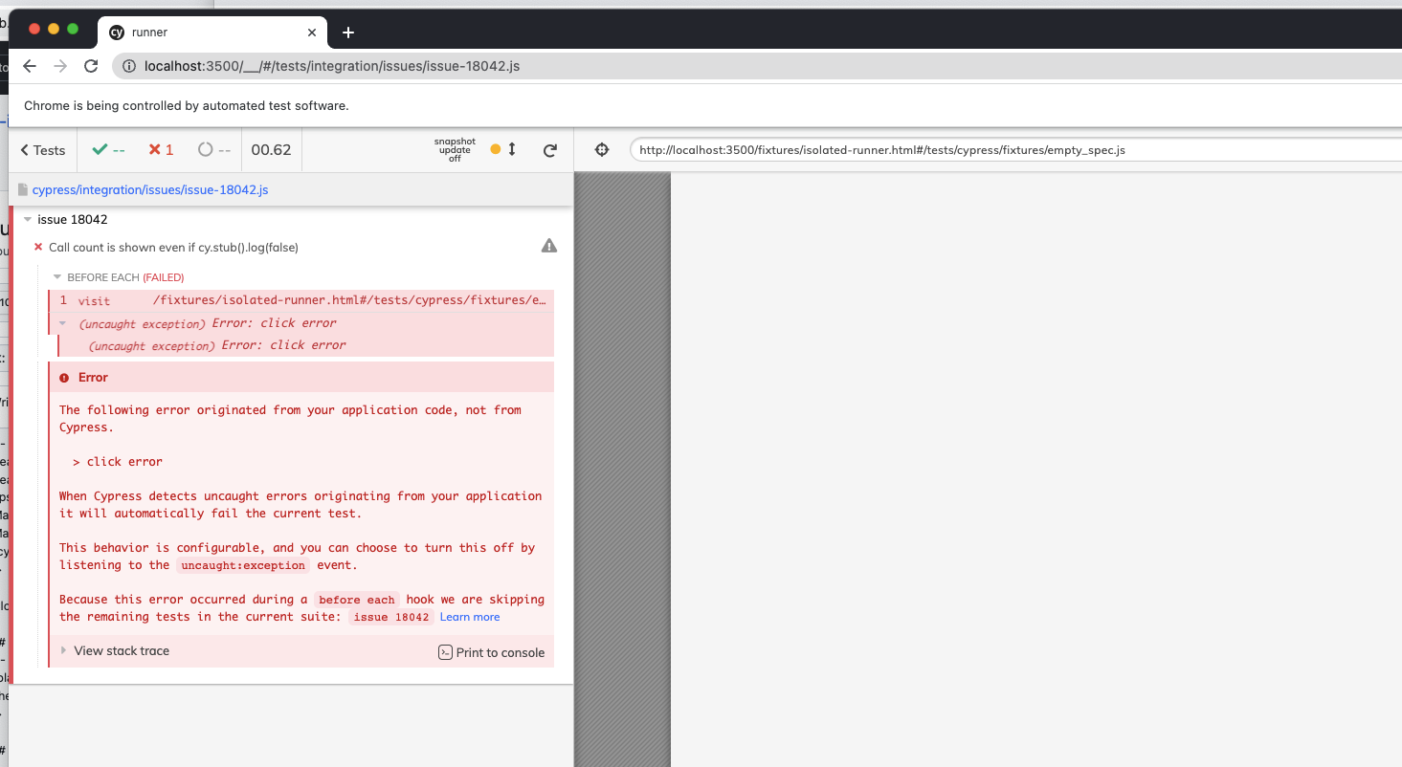Open the selector playground crosshair
The width and height of the screenshot is (1402, 767).
pyautogui.click(x=601, y=150)
